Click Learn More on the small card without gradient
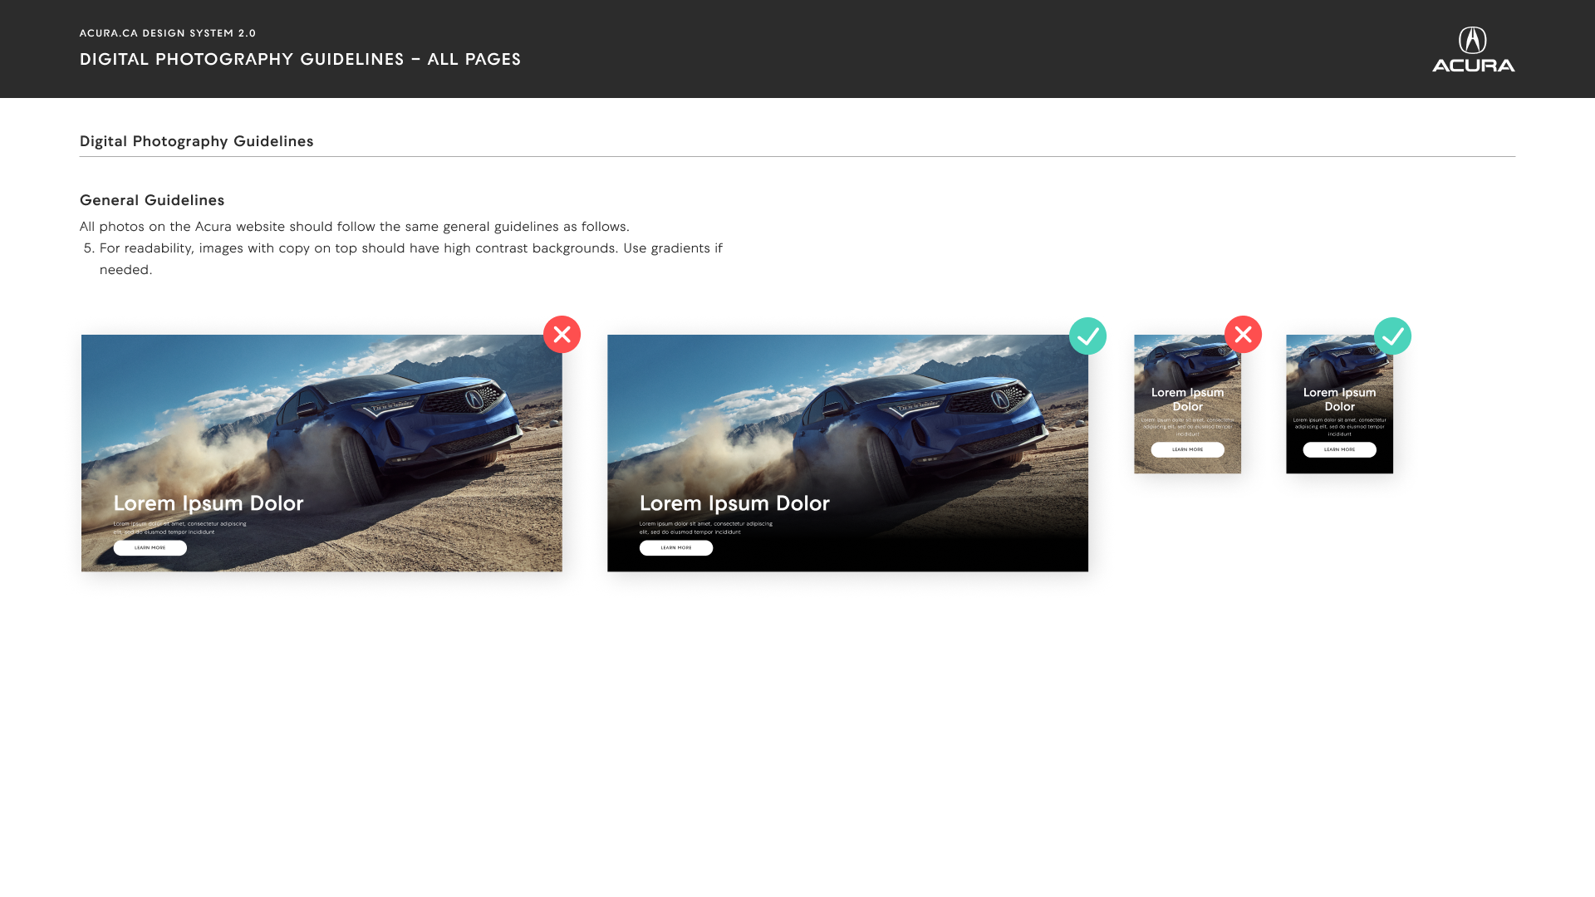 (x=1187, y=450)
